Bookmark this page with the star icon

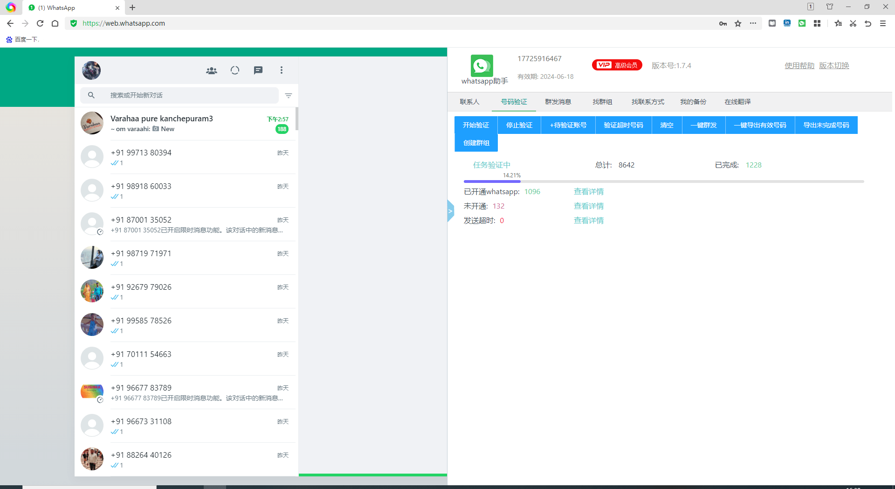tap(738, 23)
